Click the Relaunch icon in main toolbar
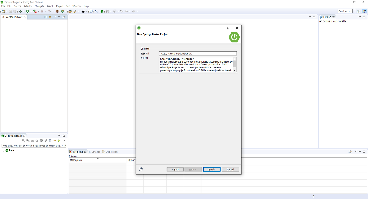Image resolution: width=368 pixels, height=199 pixels. [49, 11]
